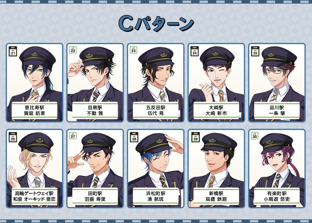Screen dimensions: 312x223
Task: Select the SGW JY 25 station badge
Action: pos(255,51)
